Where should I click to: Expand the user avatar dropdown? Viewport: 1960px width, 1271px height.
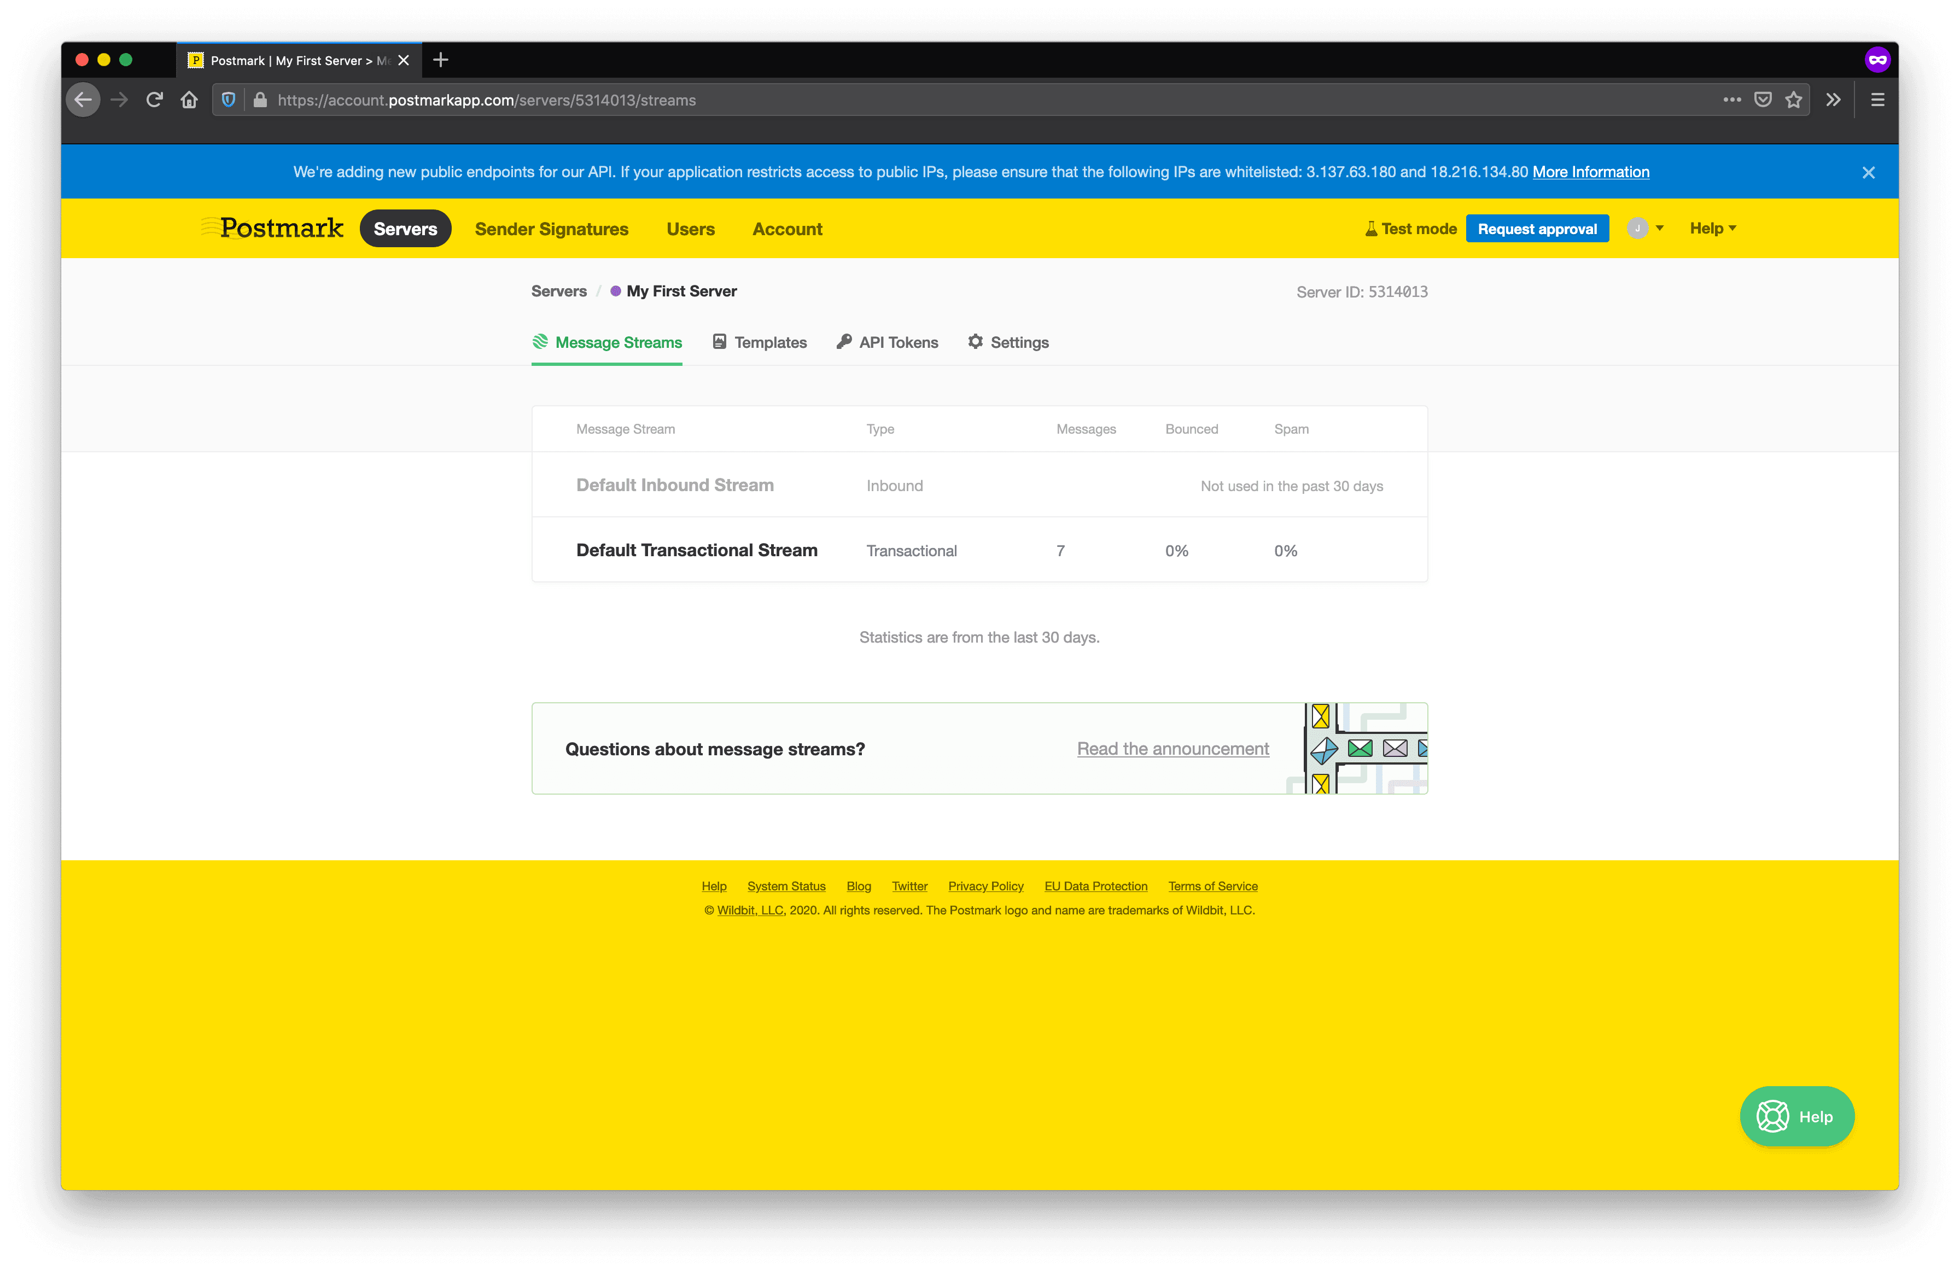coord(1644,228)
